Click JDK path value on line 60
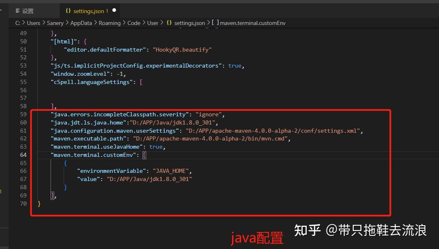The width and height of the screenshot is (439, 249). tap(172, 122)
